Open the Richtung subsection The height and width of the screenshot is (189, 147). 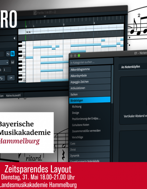point(77,107)
